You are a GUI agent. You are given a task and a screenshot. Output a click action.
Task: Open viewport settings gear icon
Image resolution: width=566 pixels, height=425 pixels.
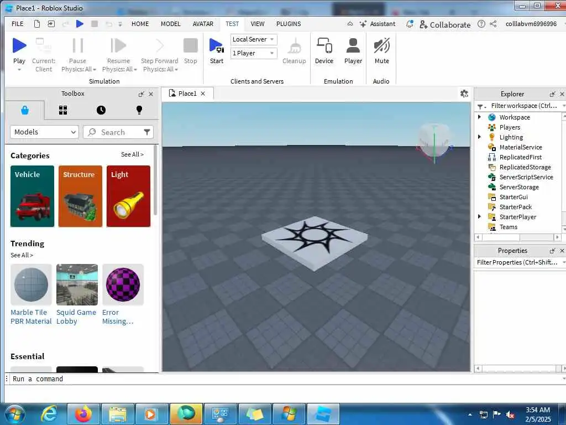(464, 94)
